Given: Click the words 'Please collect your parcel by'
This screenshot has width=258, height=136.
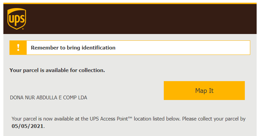Looking at the screenshot, I should coord(214,119).
